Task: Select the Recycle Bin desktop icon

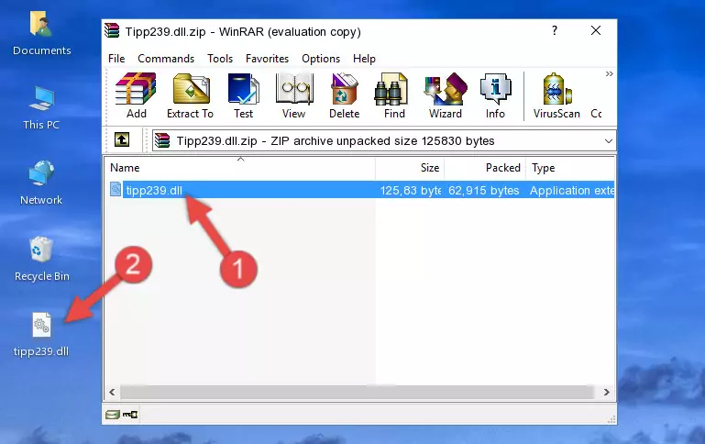Action: point(41,259)
